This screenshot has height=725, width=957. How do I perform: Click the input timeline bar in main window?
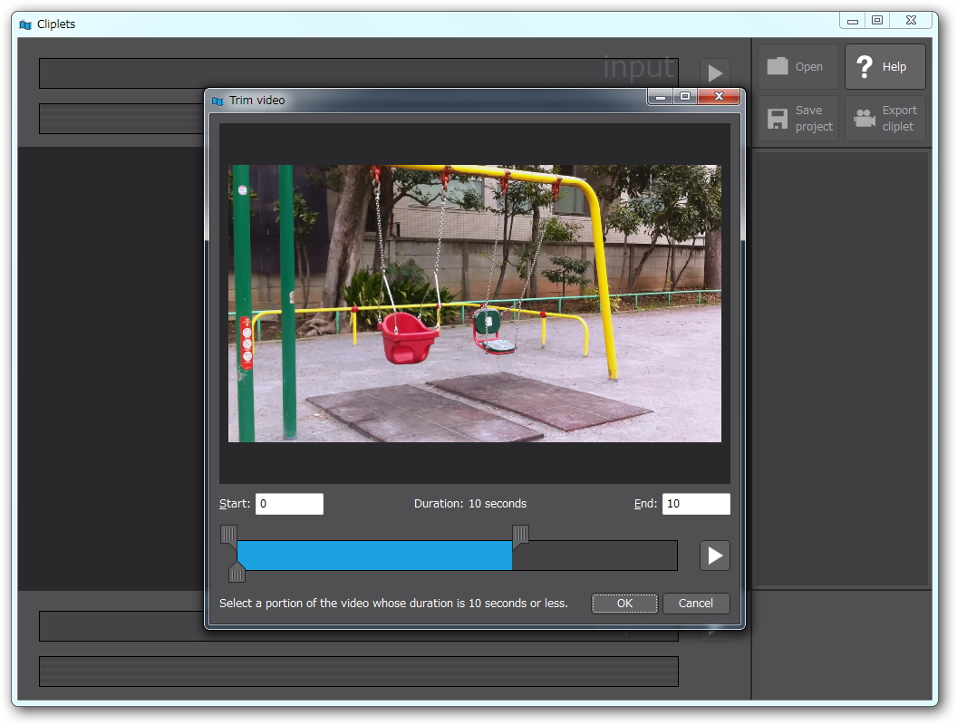point(359,73)
